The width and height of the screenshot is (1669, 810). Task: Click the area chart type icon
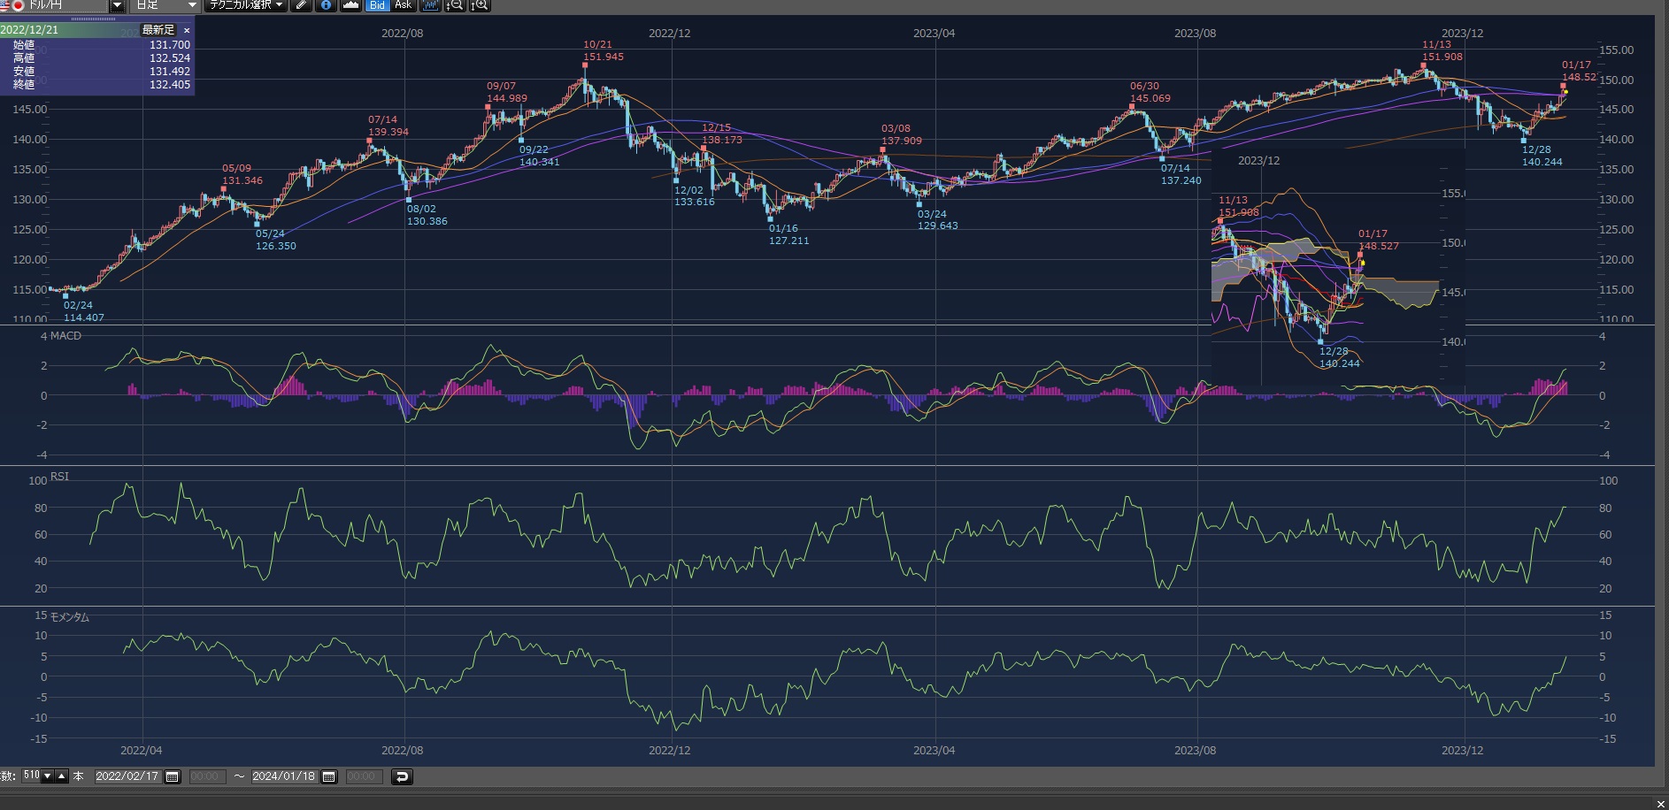pyautogui.click(x=351, y=5)
